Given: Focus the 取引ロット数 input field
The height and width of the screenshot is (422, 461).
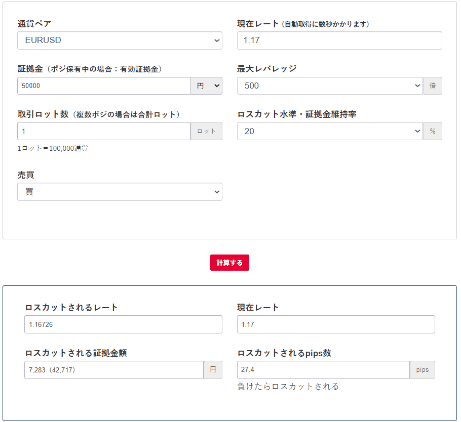Looking at the screenshot, I should coord(104,131).
